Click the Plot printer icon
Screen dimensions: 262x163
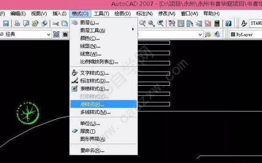click(x=17, y=24)
